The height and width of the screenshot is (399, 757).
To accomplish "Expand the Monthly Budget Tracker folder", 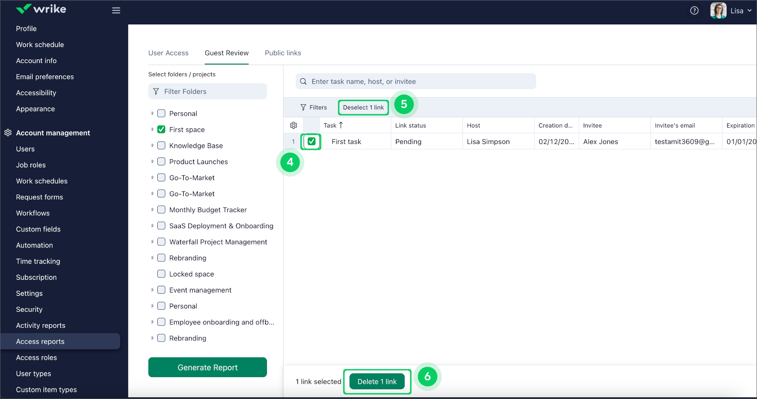I will tap(152, 210).
